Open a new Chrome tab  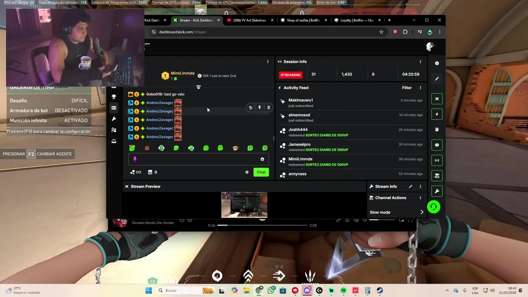(389, 20)
